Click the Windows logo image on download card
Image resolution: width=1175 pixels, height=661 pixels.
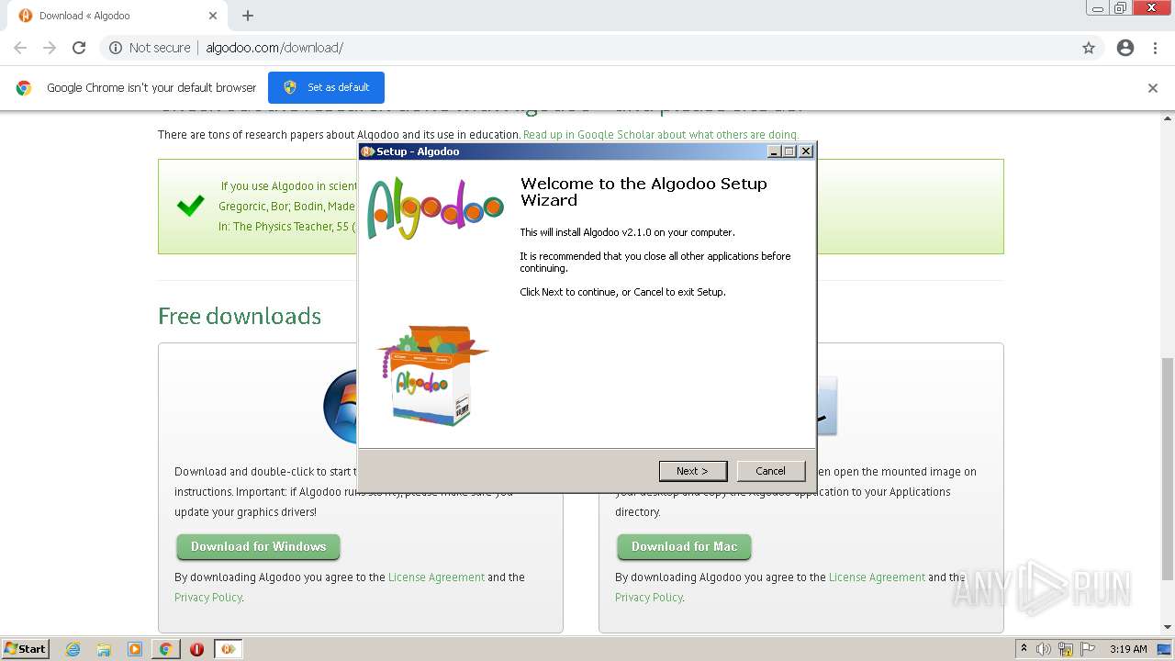340,406
